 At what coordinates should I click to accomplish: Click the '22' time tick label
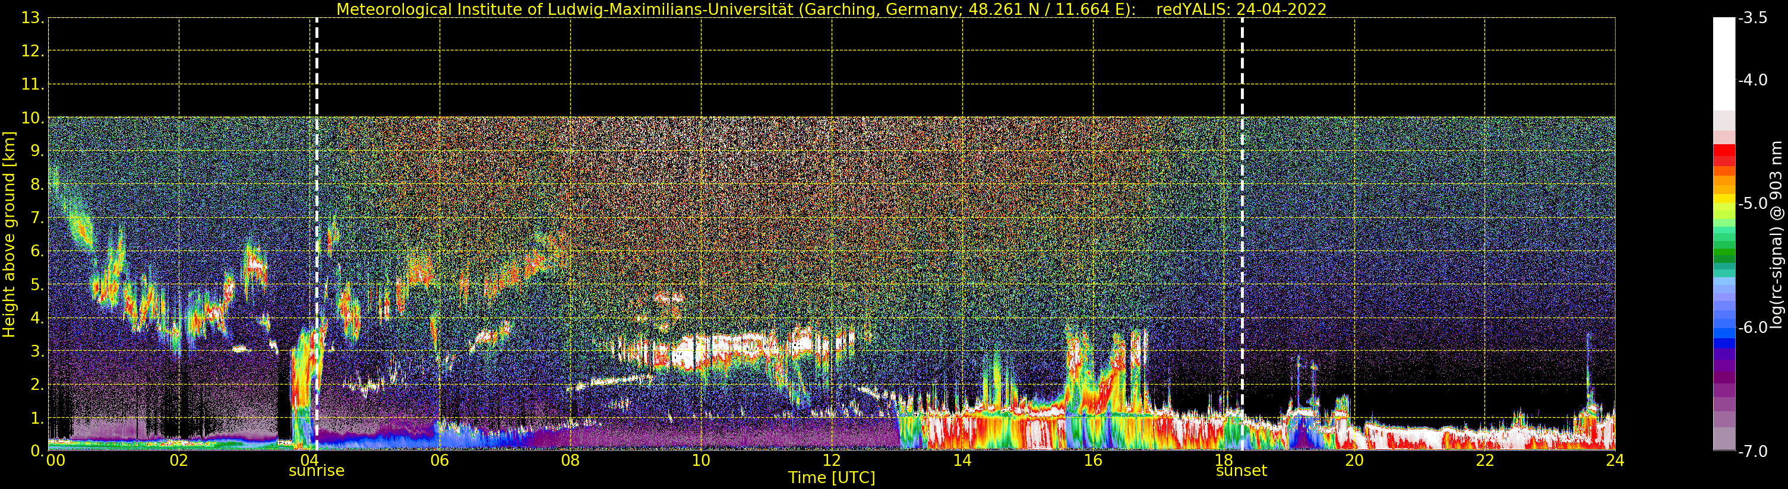1484,461
